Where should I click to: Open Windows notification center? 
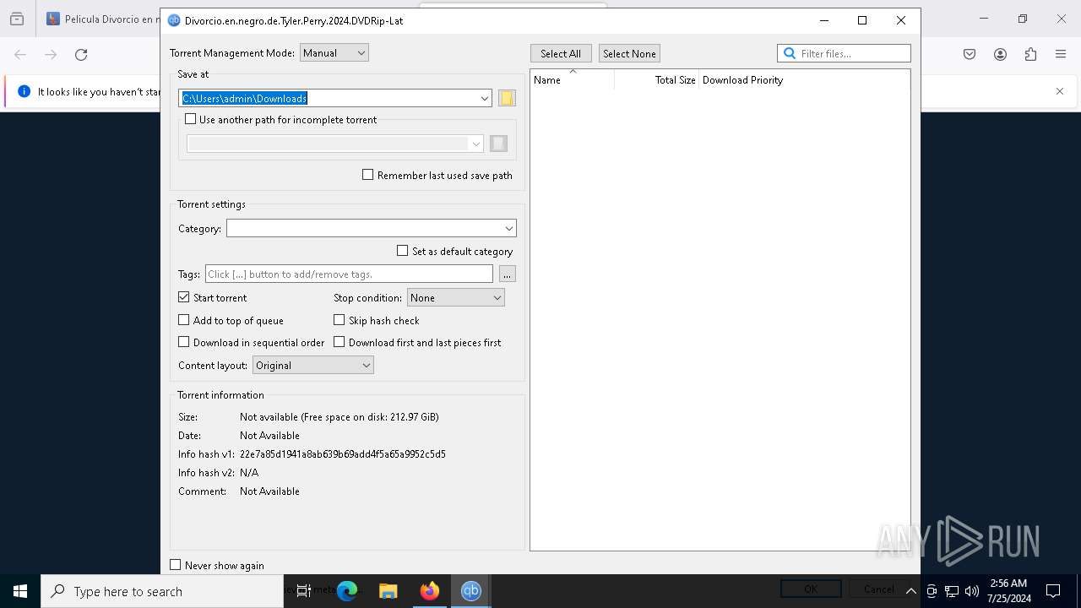[x=1053, y=591]
